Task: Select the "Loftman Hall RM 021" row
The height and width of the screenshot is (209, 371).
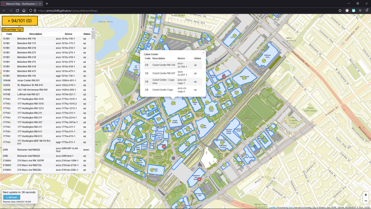Action: (47, 94)
